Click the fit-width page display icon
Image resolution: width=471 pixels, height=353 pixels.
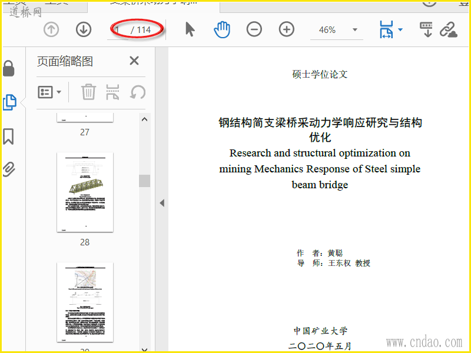coord(386,29)
